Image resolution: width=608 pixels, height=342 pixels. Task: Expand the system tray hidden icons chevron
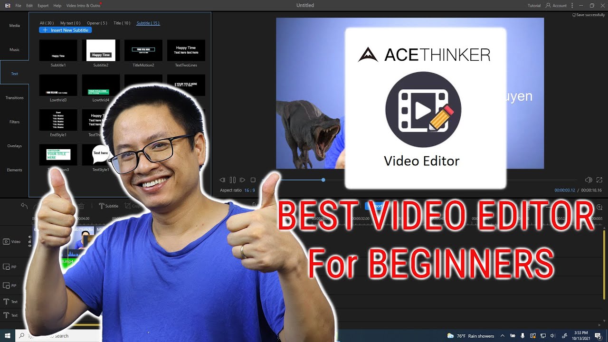click(502, 336)
